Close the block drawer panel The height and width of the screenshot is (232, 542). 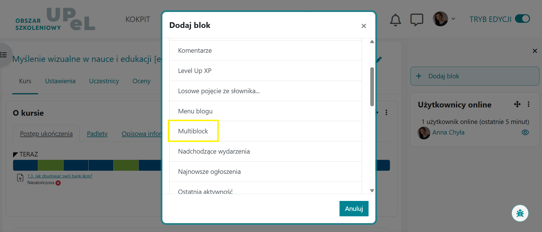pyautogui.click(x=535, y=51)
